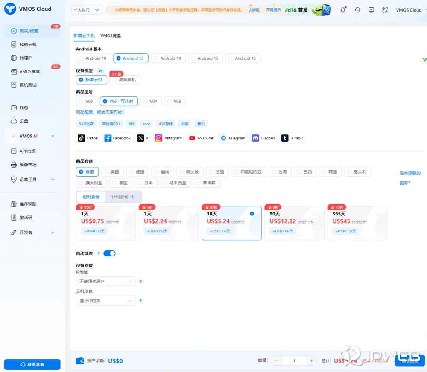Expand the VMOS AI sidebar menu
The width and height of the screenshot is (427, 372).
pos(32,136)
